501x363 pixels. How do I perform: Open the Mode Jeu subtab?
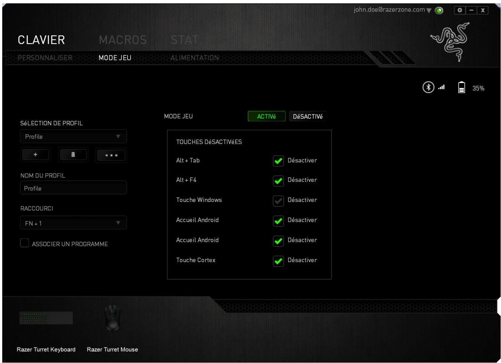pyautogui.click(x=115, y=58)
